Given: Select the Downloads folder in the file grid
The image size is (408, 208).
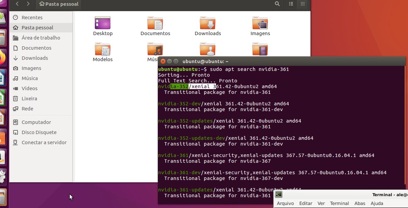Looking at the screenshot, I should (208, 23).
